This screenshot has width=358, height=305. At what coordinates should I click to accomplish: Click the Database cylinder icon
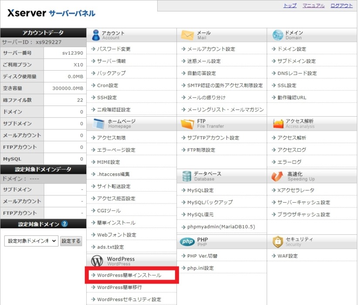pyautogui.click(x=186, y=176)
